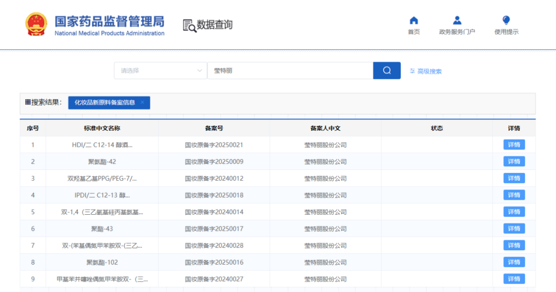
Task: Click 备案号 国妆原备字20240027
Action: [x=214, y=279]
